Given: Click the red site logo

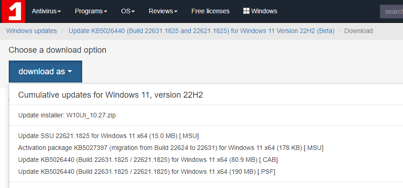Looking at the screenshot, I should point(13,11).
